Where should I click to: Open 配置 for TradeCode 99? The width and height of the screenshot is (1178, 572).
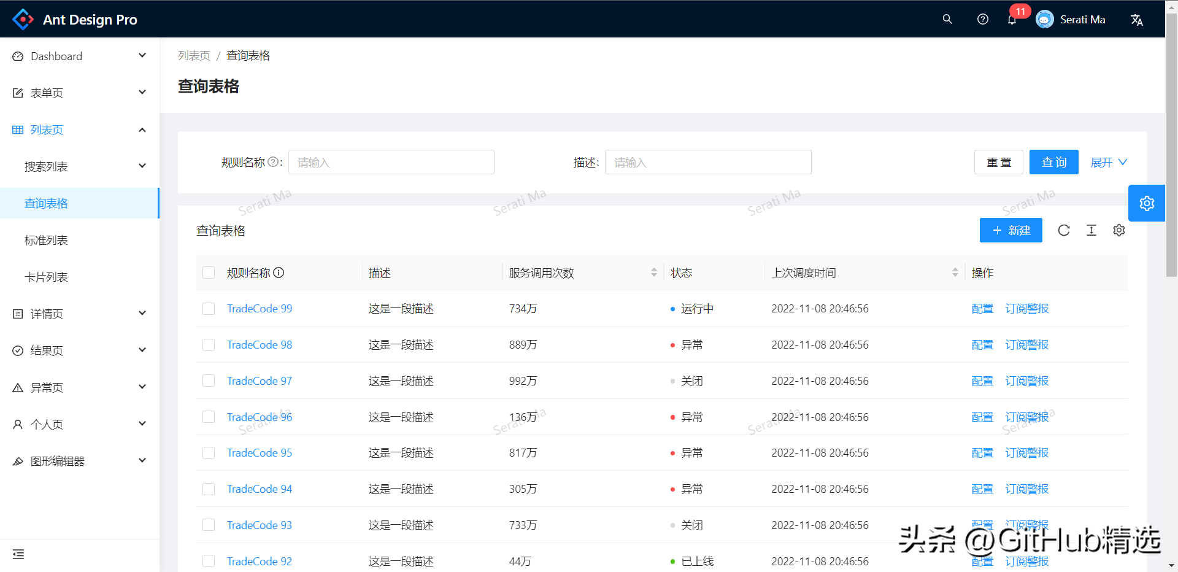[982, 308]
